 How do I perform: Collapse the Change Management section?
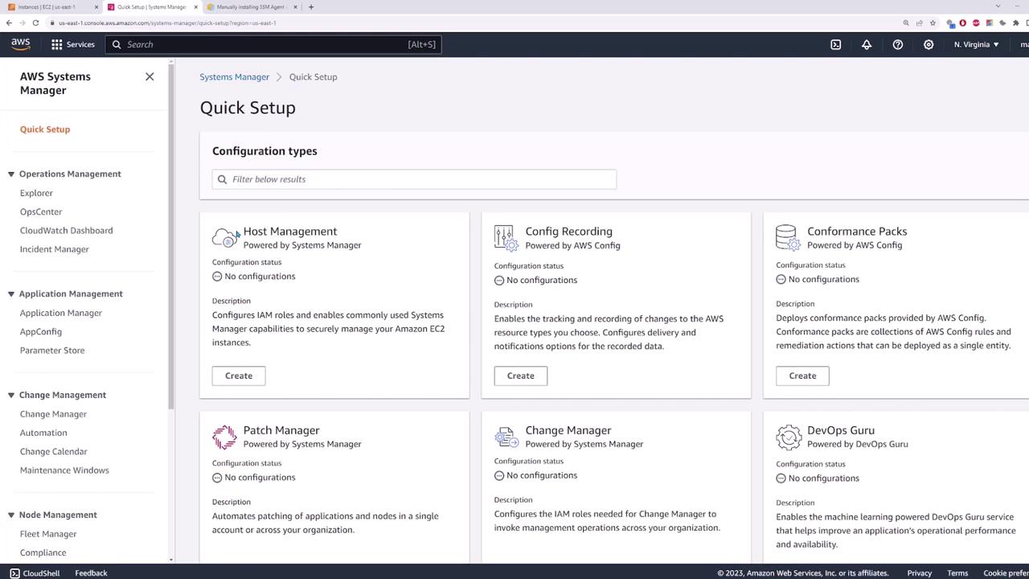[x=11, y=395]
